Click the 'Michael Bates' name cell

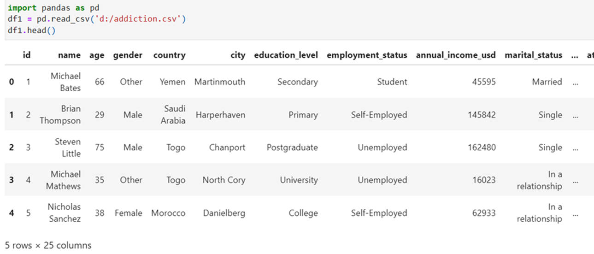pos(65,82)
